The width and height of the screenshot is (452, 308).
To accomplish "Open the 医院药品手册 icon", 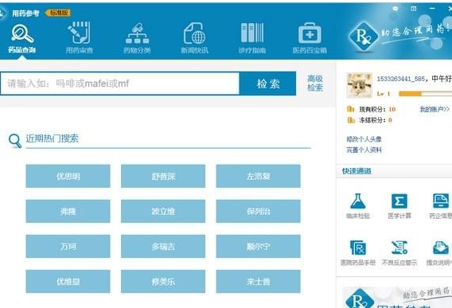I will coord(358,248).
